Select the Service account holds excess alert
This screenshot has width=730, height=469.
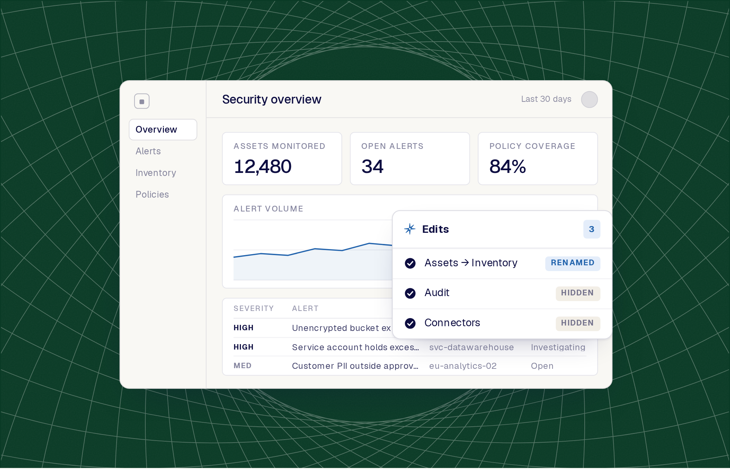click(410, 347)
